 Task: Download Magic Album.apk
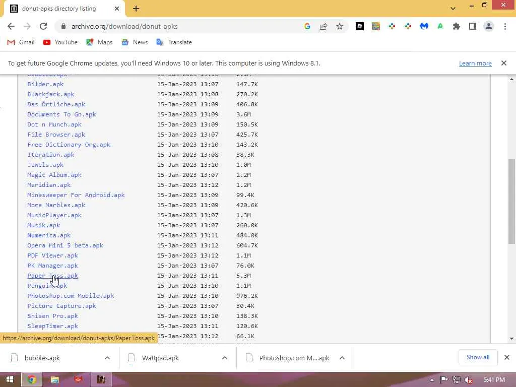point(54,175)
